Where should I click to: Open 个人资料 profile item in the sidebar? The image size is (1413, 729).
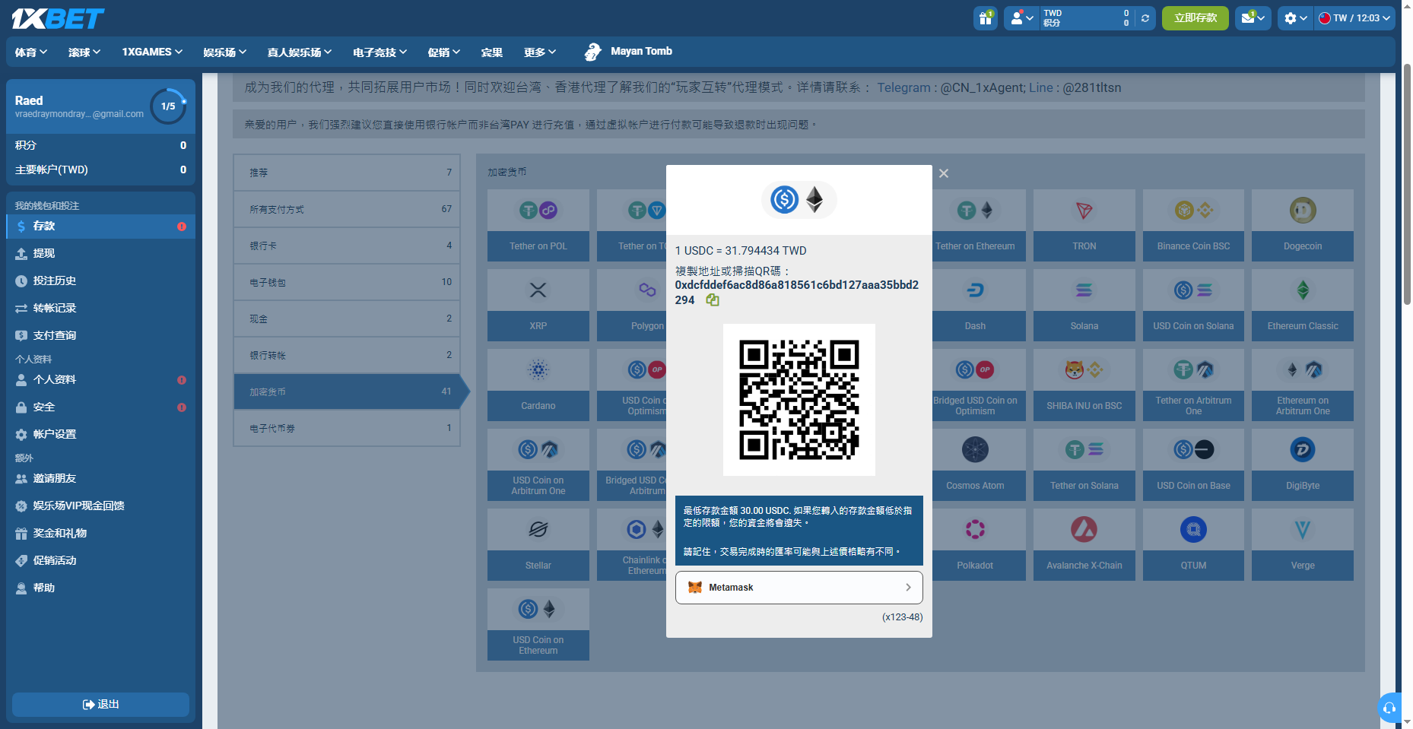pos(100,379)
